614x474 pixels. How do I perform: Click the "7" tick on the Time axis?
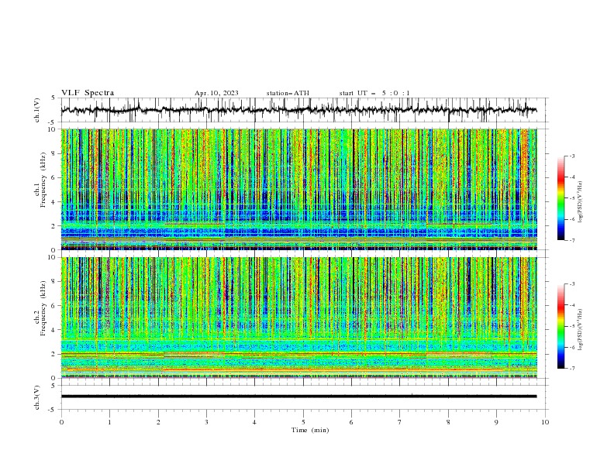pyautogui.click(x=400, y=422)
